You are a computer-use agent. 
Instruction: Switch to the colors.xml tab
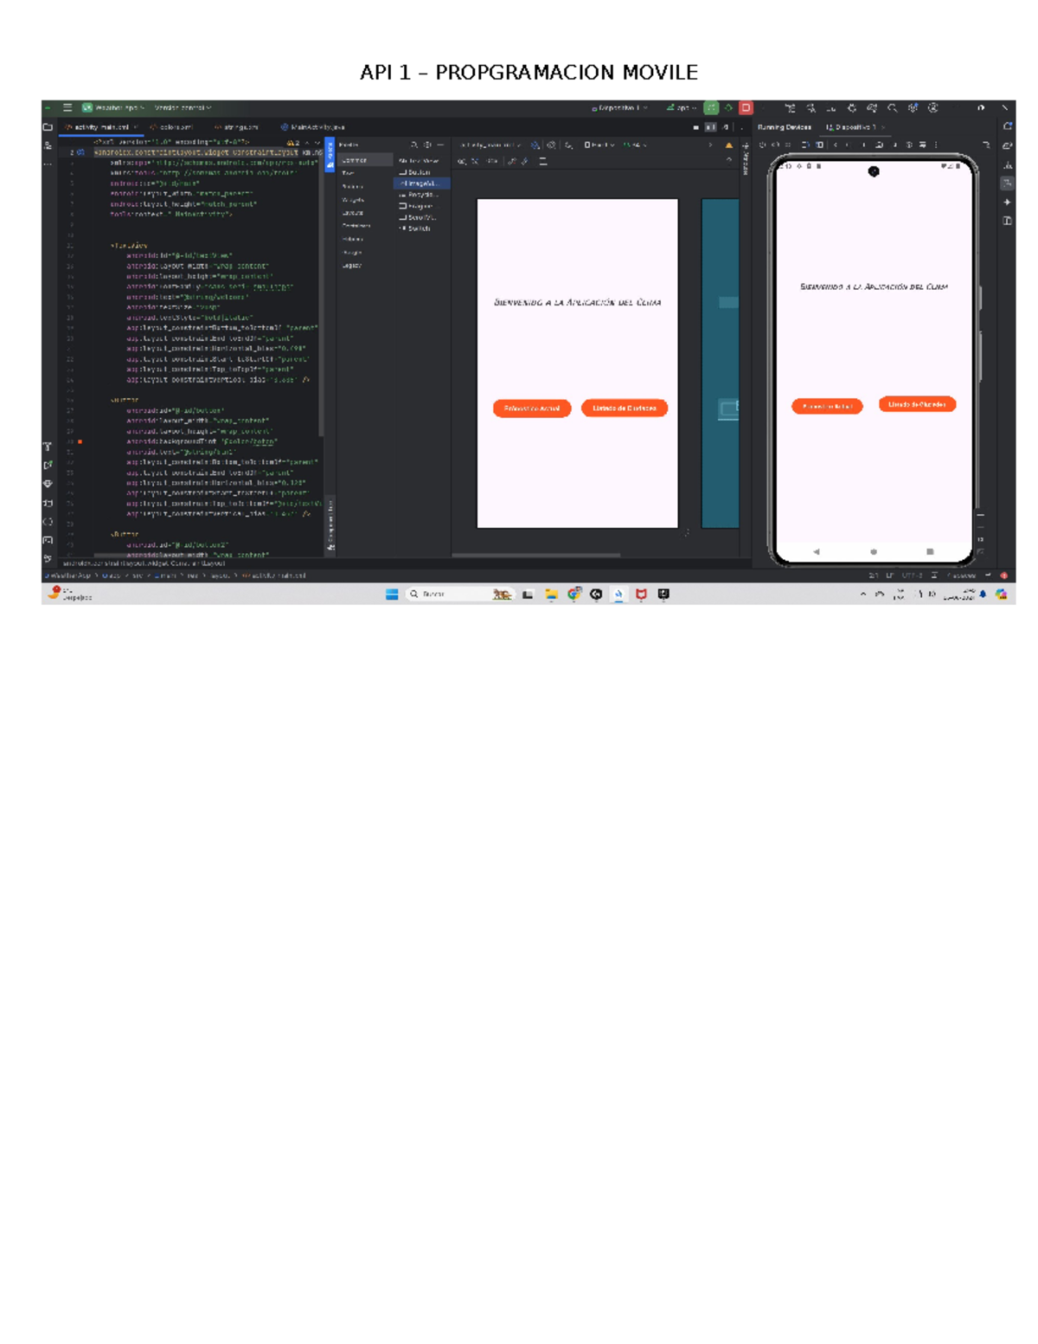(x=176, y=127)
